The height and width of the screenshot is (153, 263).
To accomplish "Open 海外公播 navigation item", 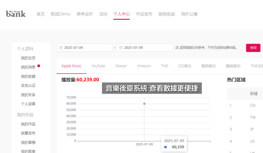I will click(189, 14).
